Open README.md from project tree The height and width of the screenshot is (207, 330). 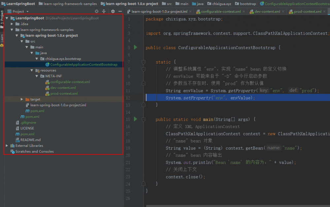30,140
